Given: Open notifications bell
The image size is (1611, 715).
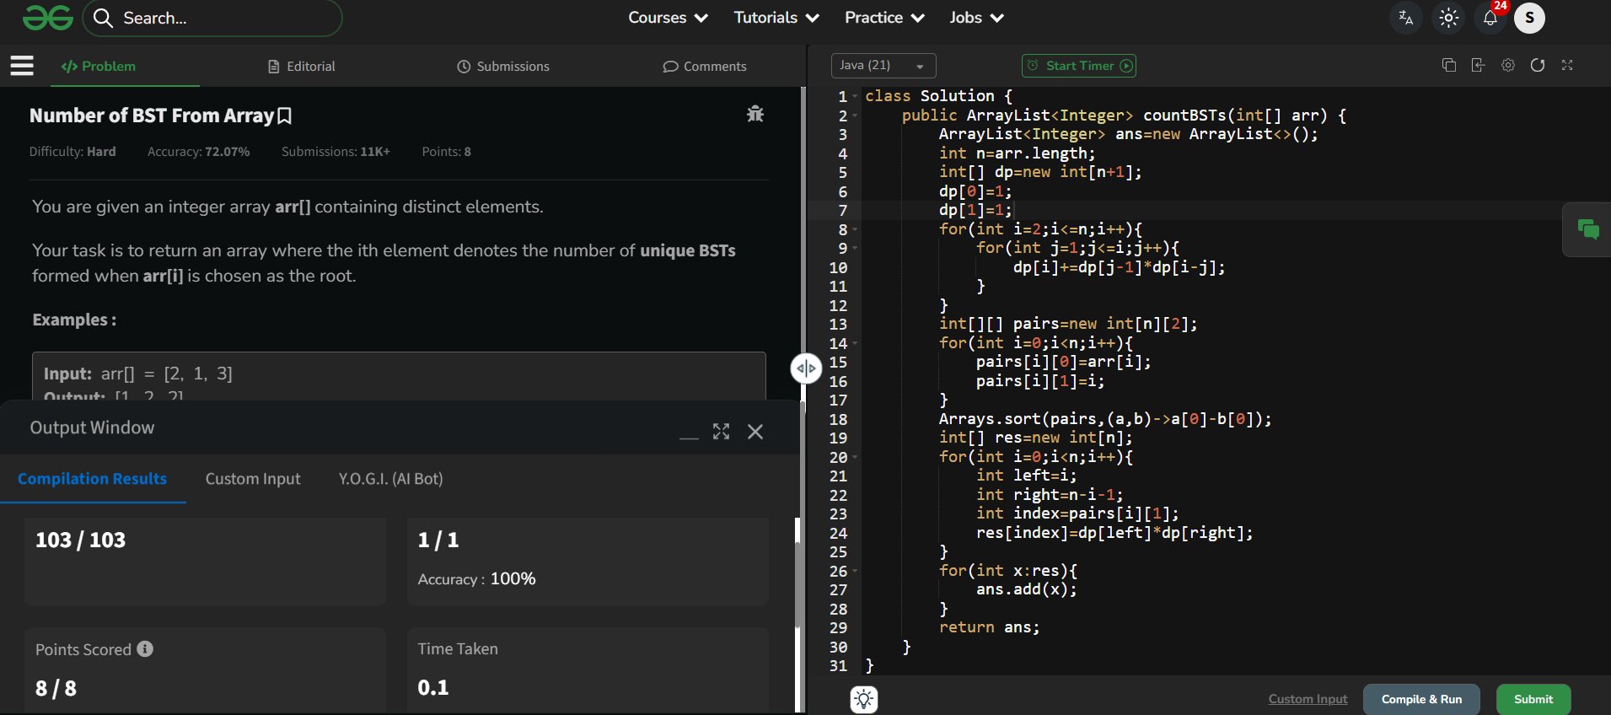Looking at the screenshot, I should (x=1490, y=18).
